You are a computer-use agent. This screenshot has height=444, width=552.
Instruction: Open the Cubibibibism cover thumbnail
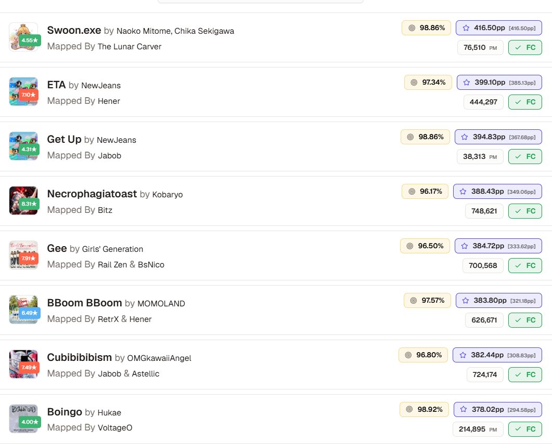(23, 364)
